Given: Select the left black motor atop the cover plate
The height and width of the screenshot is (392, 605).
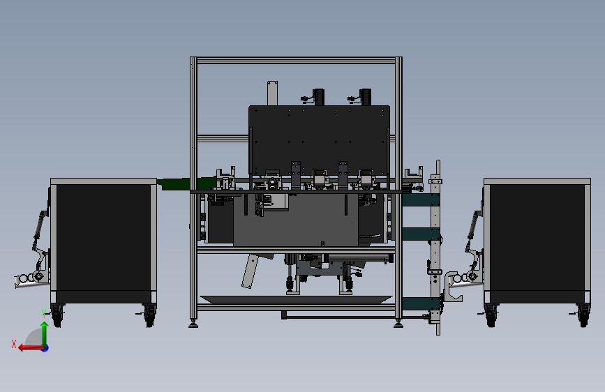Looking at the screenshot, I should (319, 97).
